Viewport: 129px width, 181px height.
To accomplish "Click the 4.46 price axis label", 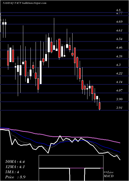I will tap(119, 47).
